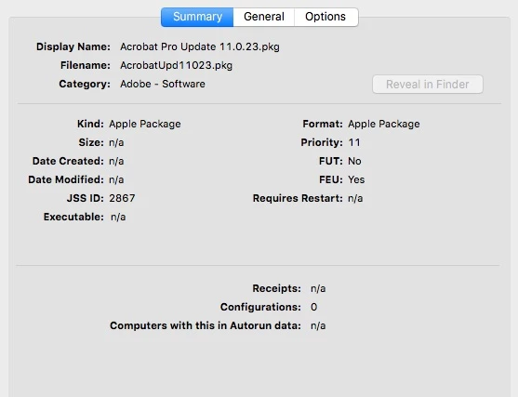Image resolution: width=518 pixels, height=397 pixels.
Task: Select the display name Acrobat Pro Update 11.0.23.pkg
Action: (200, 46)
